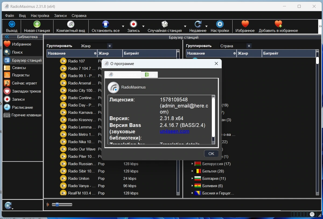Open Настройки gear icon in toolbar
This screenshot has height=219, width=323.
[220, 24]
